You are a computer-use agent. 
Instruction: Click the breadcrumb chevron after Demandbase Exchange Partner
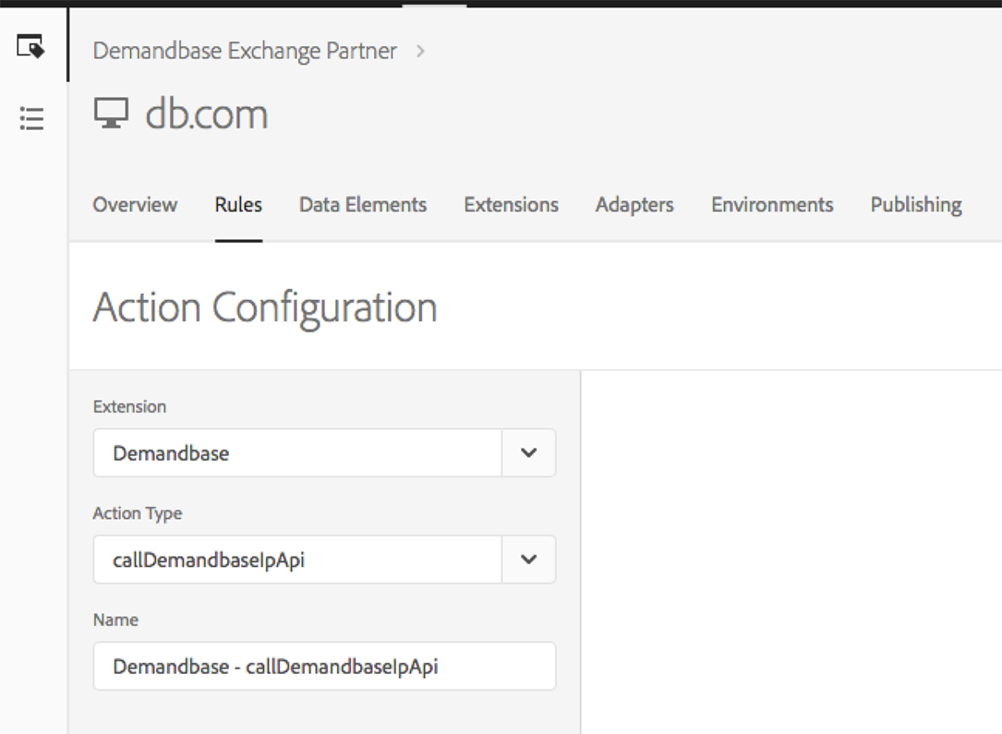pyautogui.click(x=420, y=51)
